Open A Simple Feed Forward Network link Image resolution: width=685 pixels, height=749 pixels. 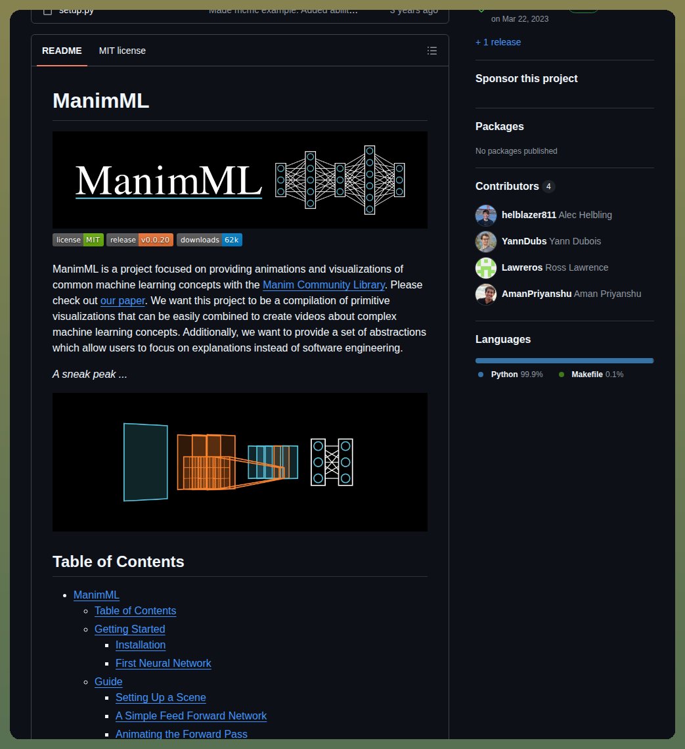(x=191, y=715)
